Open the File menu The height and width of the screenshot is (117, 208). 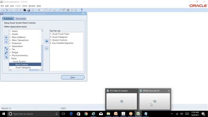pyautogui.click(x=2, y=6)
